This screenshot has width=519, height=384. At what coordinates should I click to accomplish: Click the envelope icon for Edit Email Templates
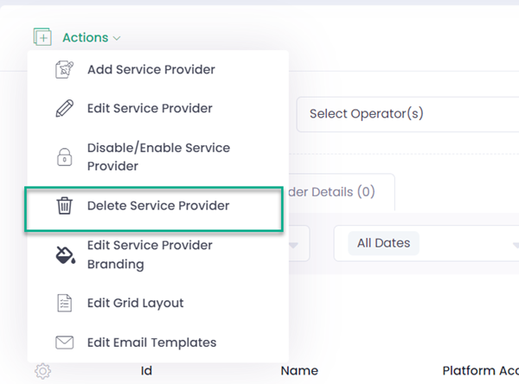click(x=64, y=342)
